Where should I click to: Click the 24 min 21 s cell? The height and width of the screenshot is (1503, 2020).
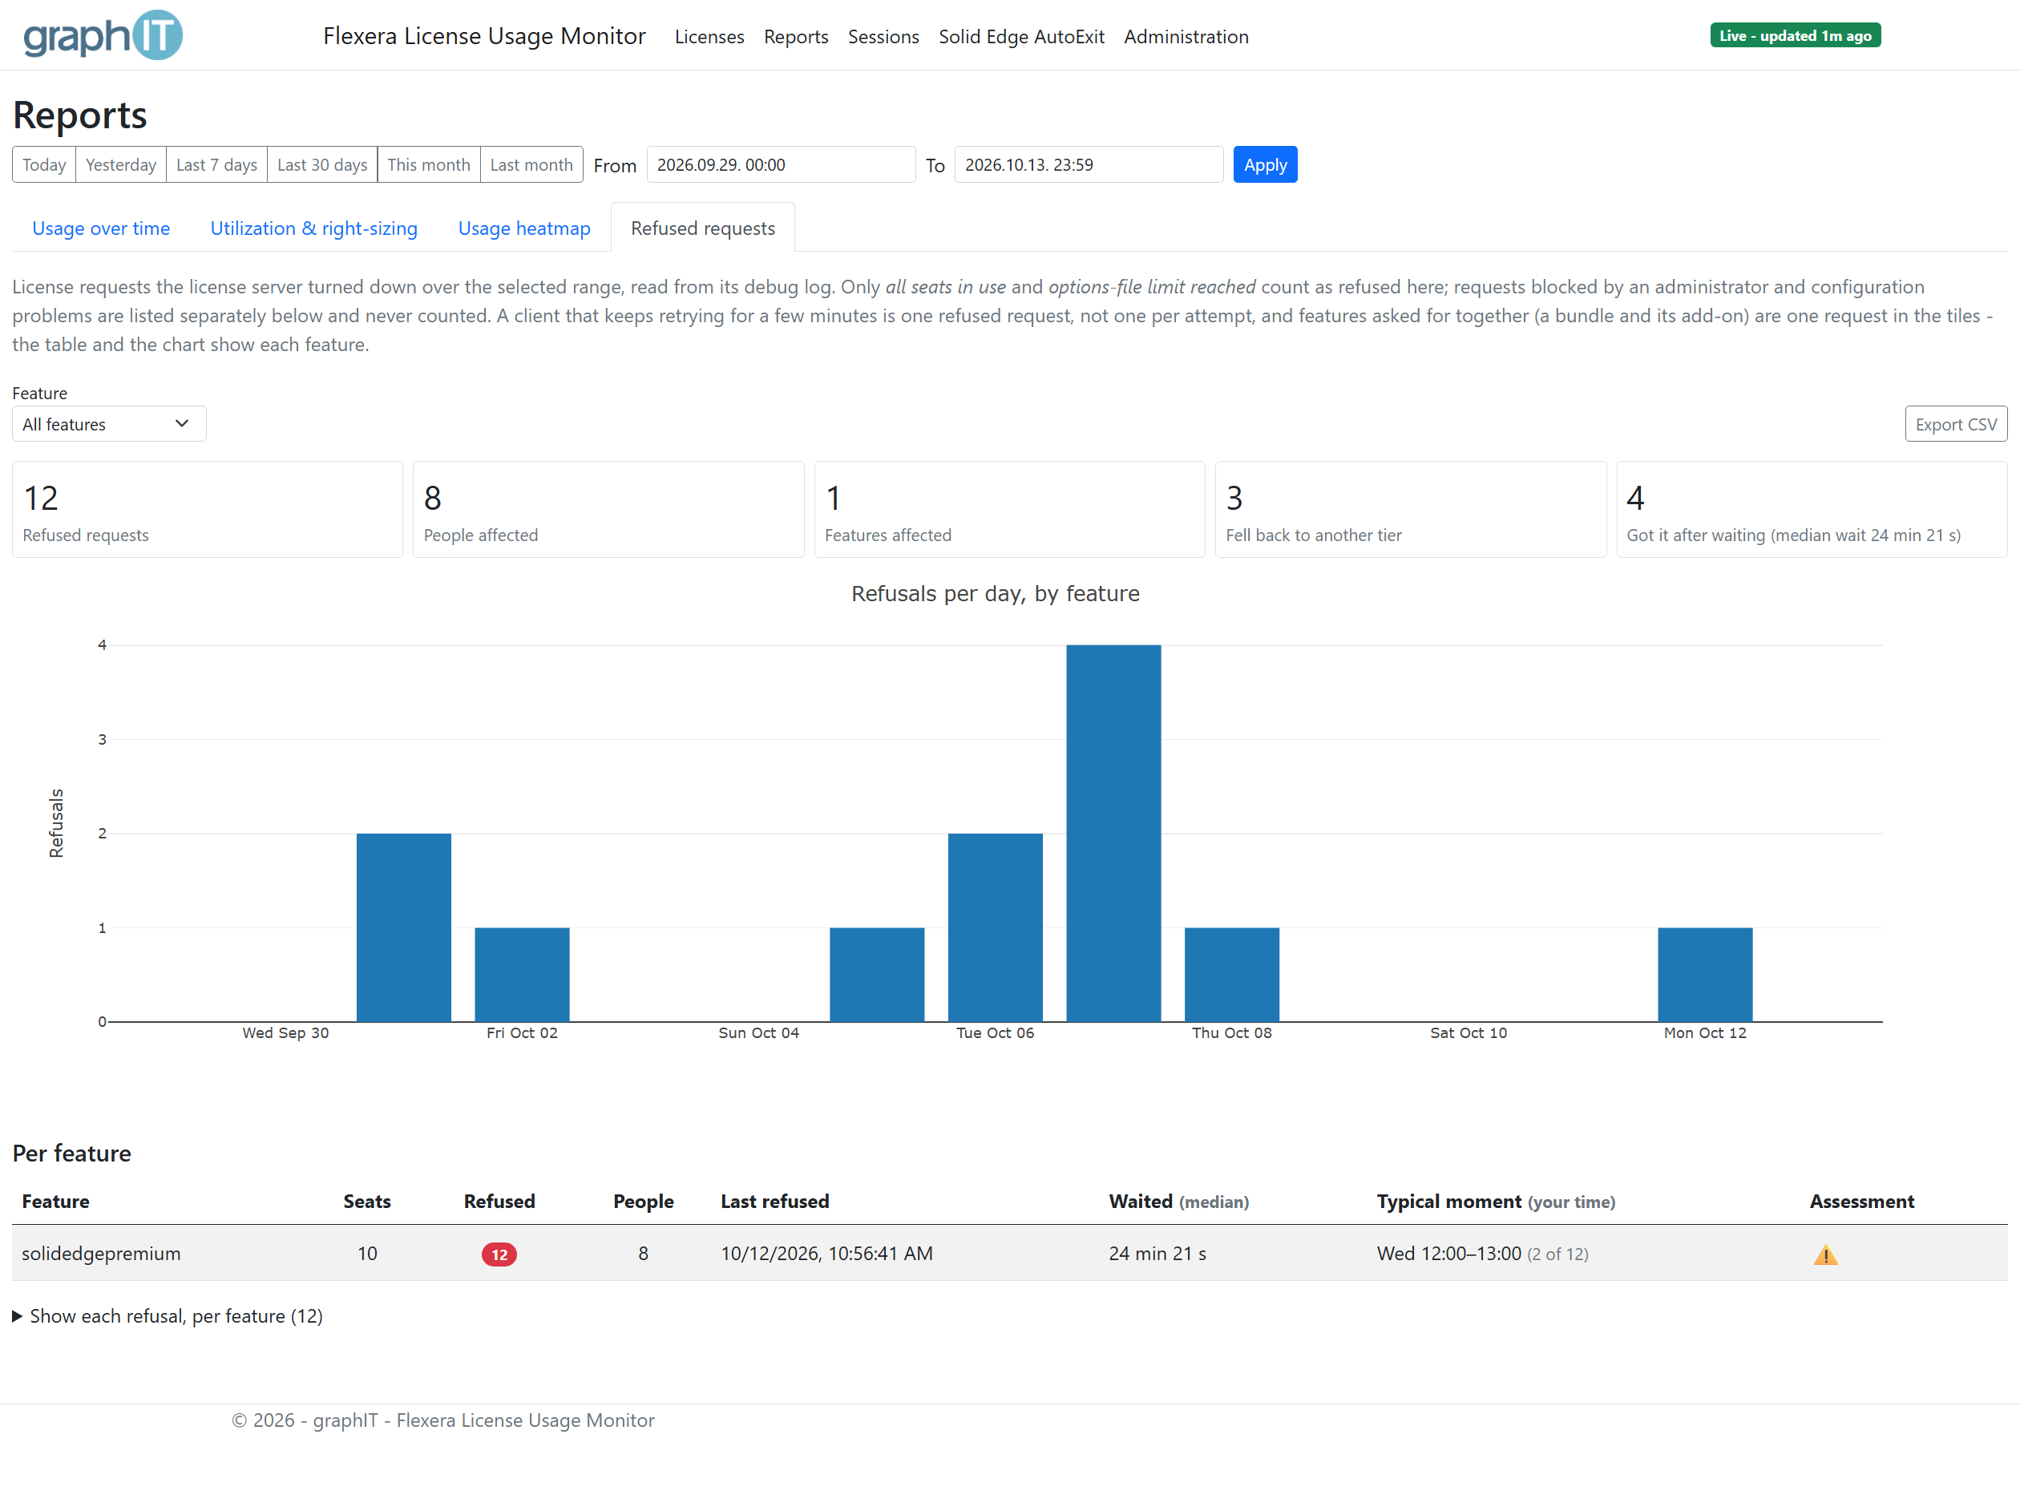pos(1157,1253)
